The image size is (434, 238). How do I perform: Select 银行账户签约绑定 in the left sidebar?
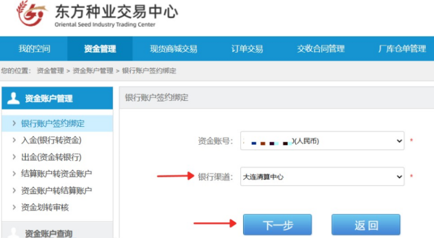tap(53, 123)
